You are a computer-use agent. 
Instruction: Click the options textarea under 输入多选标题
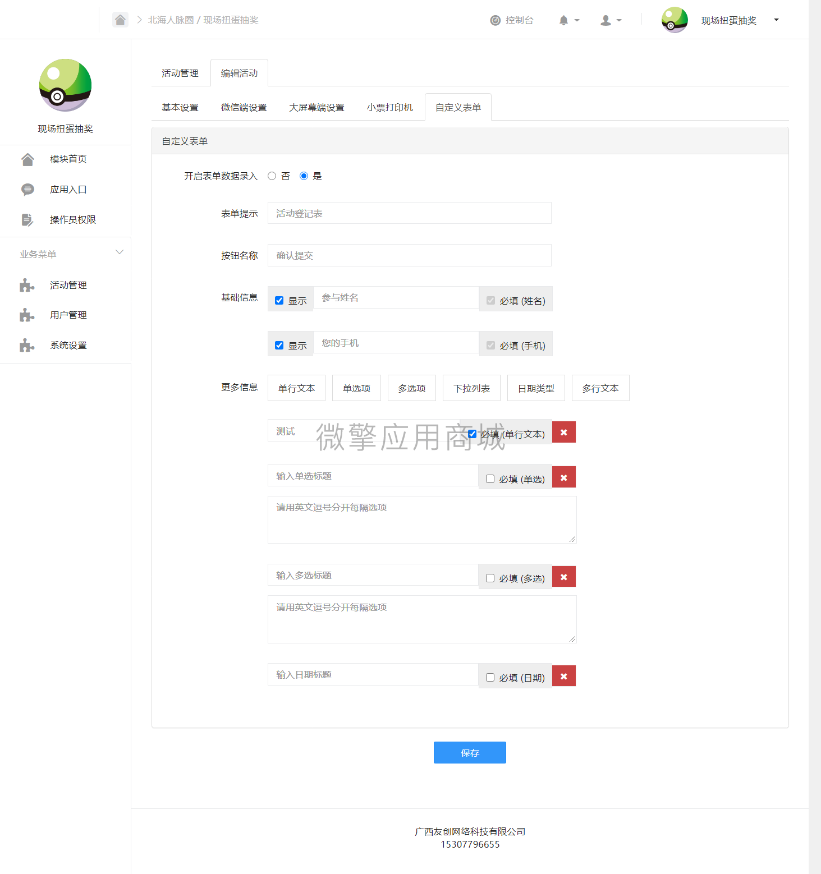[422, 619]
